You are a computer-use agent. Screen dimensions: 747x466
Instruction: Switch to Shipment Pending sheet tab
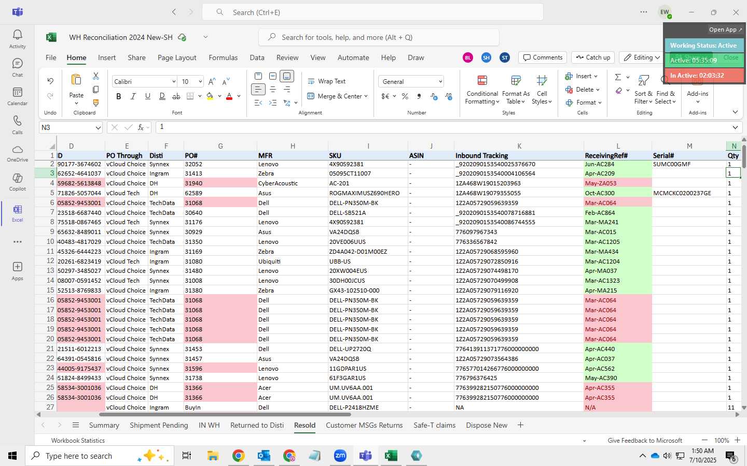click(159, 425)
